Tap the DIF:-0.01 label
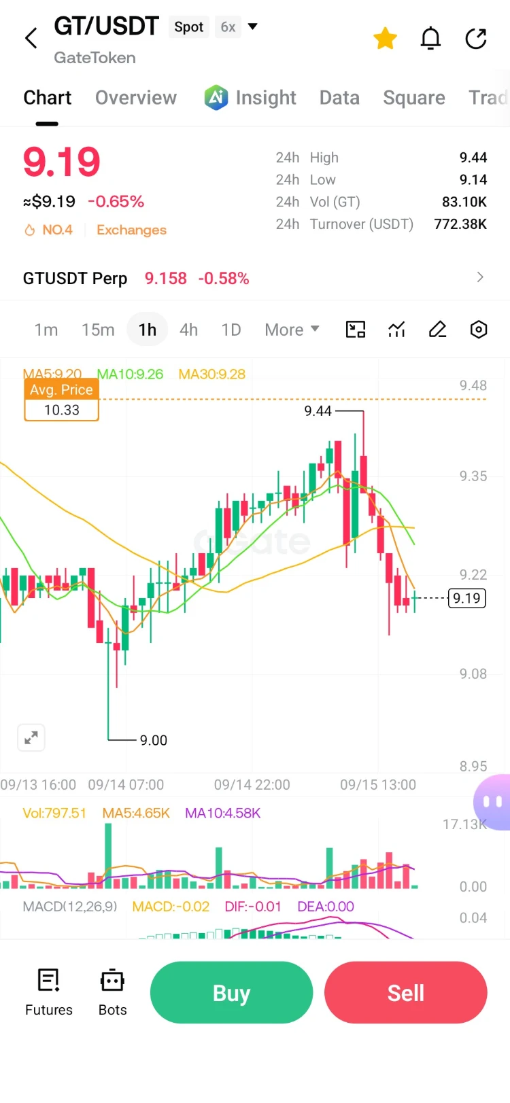 click(253, 907)
